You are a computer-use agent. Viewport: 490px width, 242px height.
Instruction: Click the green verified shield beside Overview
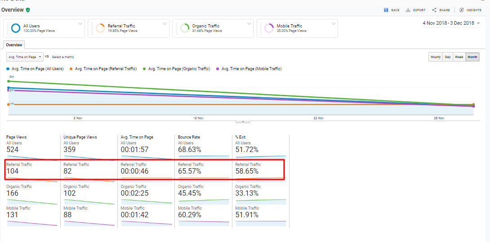[28, 10]
